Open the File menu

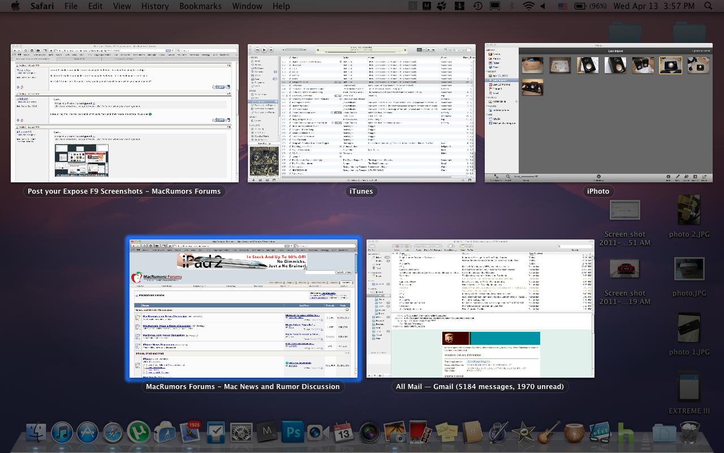point(71,6)
